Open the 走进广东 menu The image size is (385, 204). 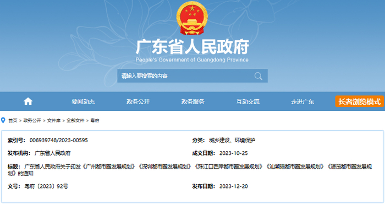pyautogui.click(x=302, y=101)
